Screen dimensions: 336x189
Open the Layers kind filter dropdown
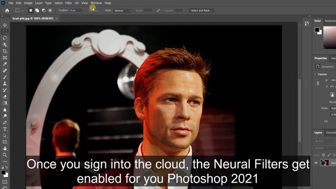click(324, 141)
